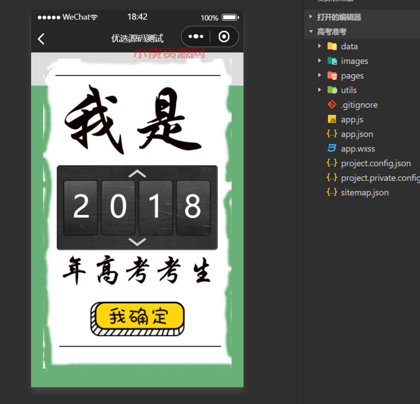Decrease the year with the down chevron

tap(137, 242)
